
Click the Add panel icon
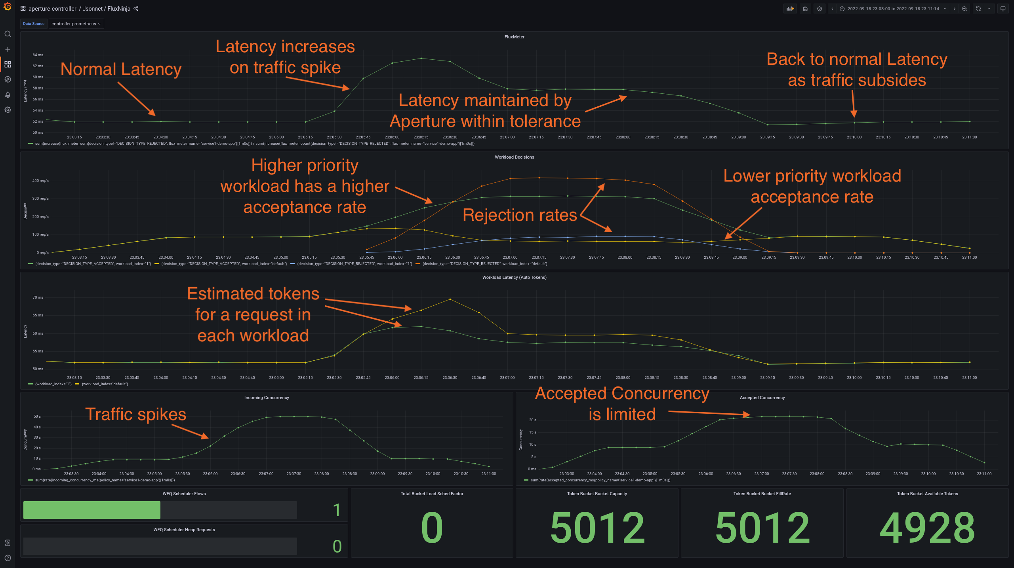[x=790, y=9]
